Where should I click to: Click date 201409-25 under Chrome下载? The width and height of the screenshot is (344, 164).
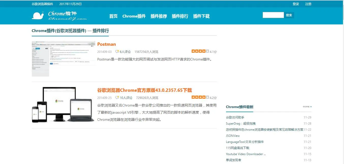coord(104,98)
